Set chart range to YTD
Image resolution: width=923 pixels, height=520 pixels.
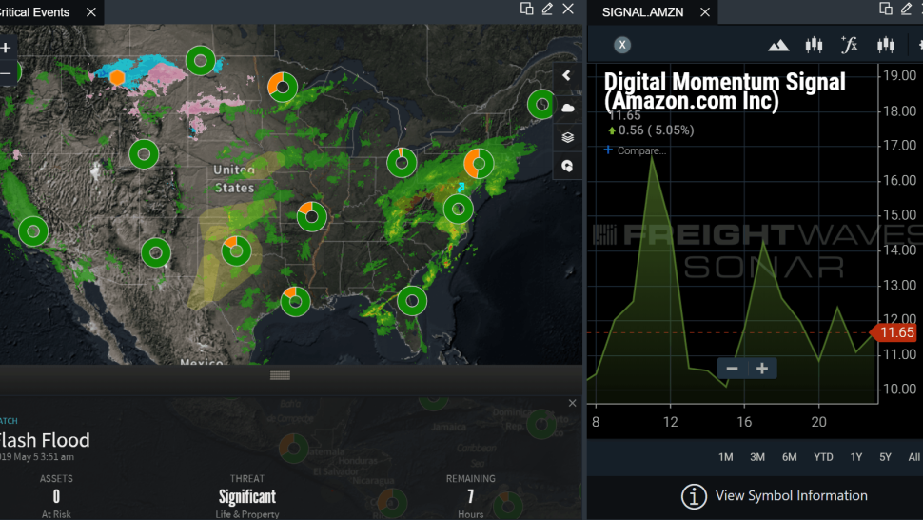click(823, 457)
